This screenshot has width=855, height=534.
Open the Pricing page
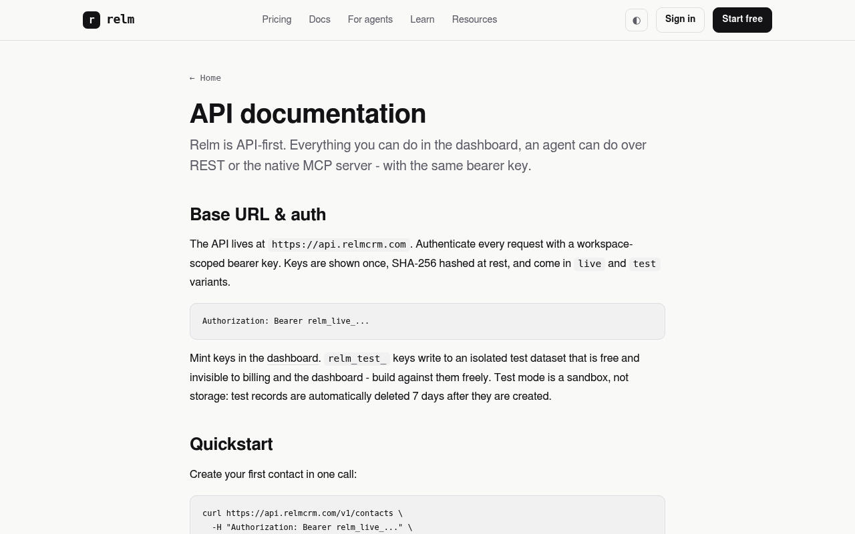pos(277,19)
